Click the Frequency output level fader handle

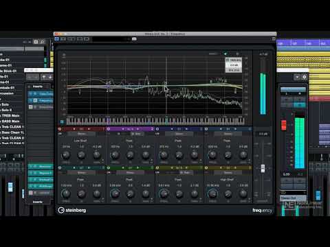tap(263, 168)
